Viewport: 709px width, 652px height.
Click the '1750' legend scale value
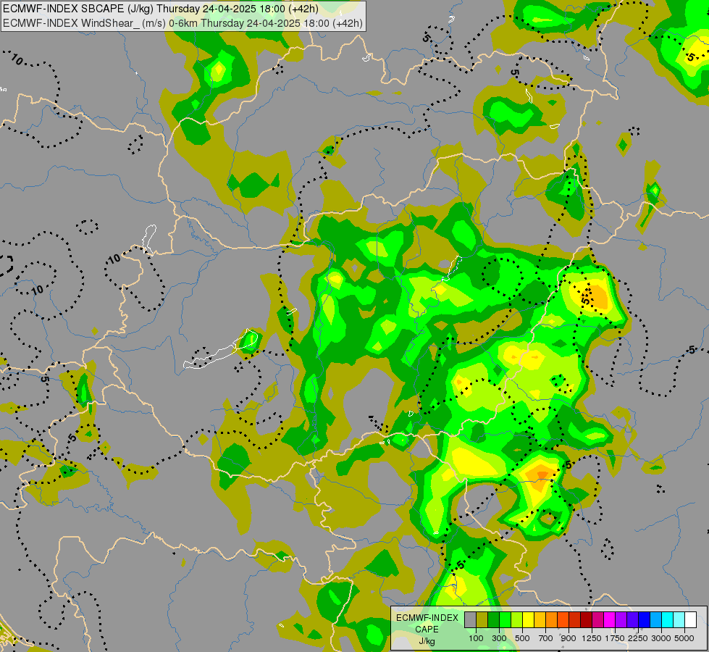point(615,638)
